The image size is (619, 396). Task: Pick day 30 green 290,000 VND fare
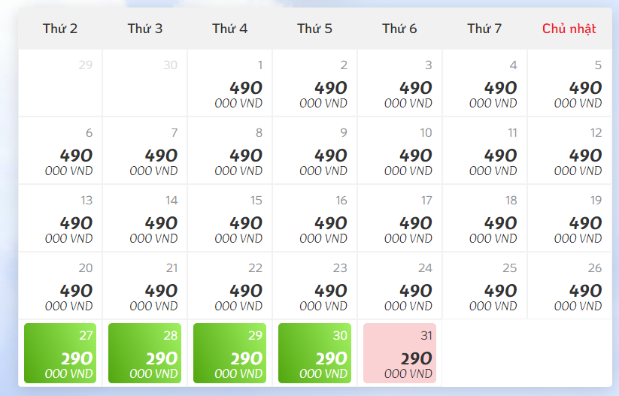pyautogui.click(x=314, y=353)
